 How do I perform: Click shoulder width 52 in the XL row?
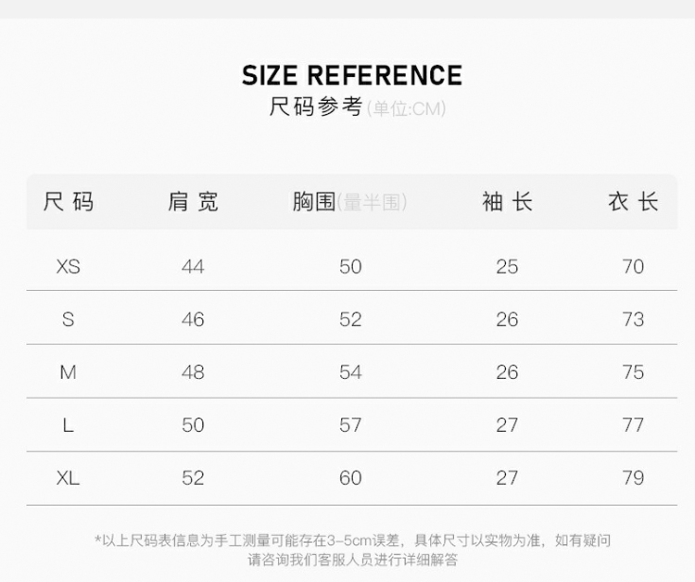pyautogui.click(x=193, y=478)
